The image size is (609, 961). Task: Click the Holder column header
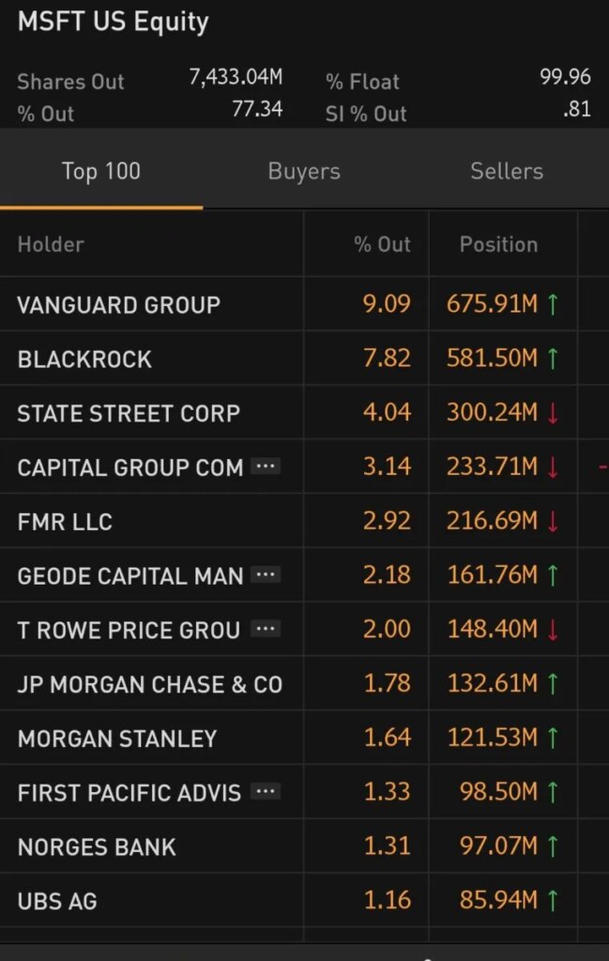click(x=51, y=245)
